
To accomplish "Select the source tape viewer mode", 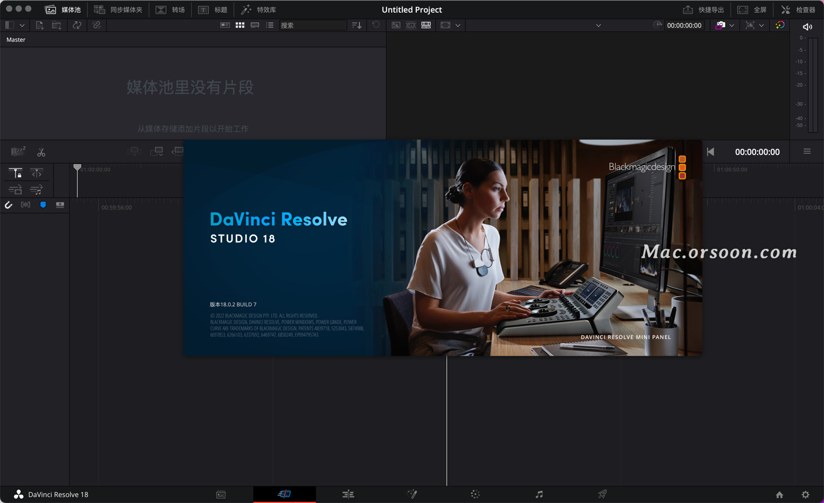I will click(x=411, y=25).
